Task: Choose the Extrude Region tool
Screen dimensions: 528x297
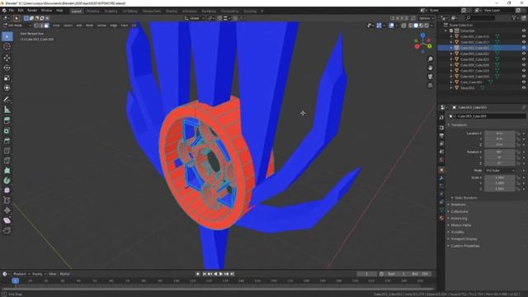Action: tap(7, 120)
